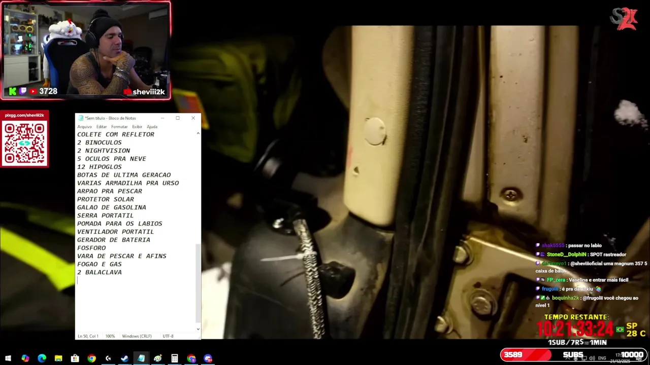Open the second Chrome profile taskbar icon

[x=191, y=358]
